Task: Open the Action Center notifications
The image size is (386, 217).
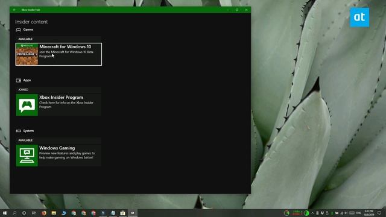Action: click(x=379, y=213)
